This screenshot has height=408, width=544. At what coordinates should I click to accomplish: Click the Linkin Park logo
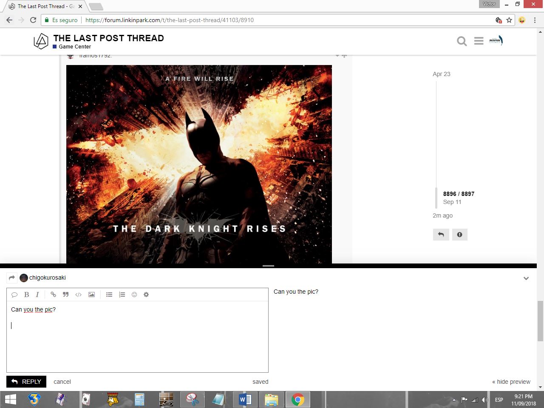click(41, 41)
